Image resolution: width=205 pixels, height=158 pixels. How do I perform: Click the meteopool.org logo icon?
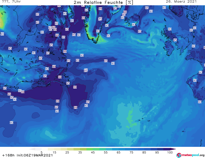[179, 155]
